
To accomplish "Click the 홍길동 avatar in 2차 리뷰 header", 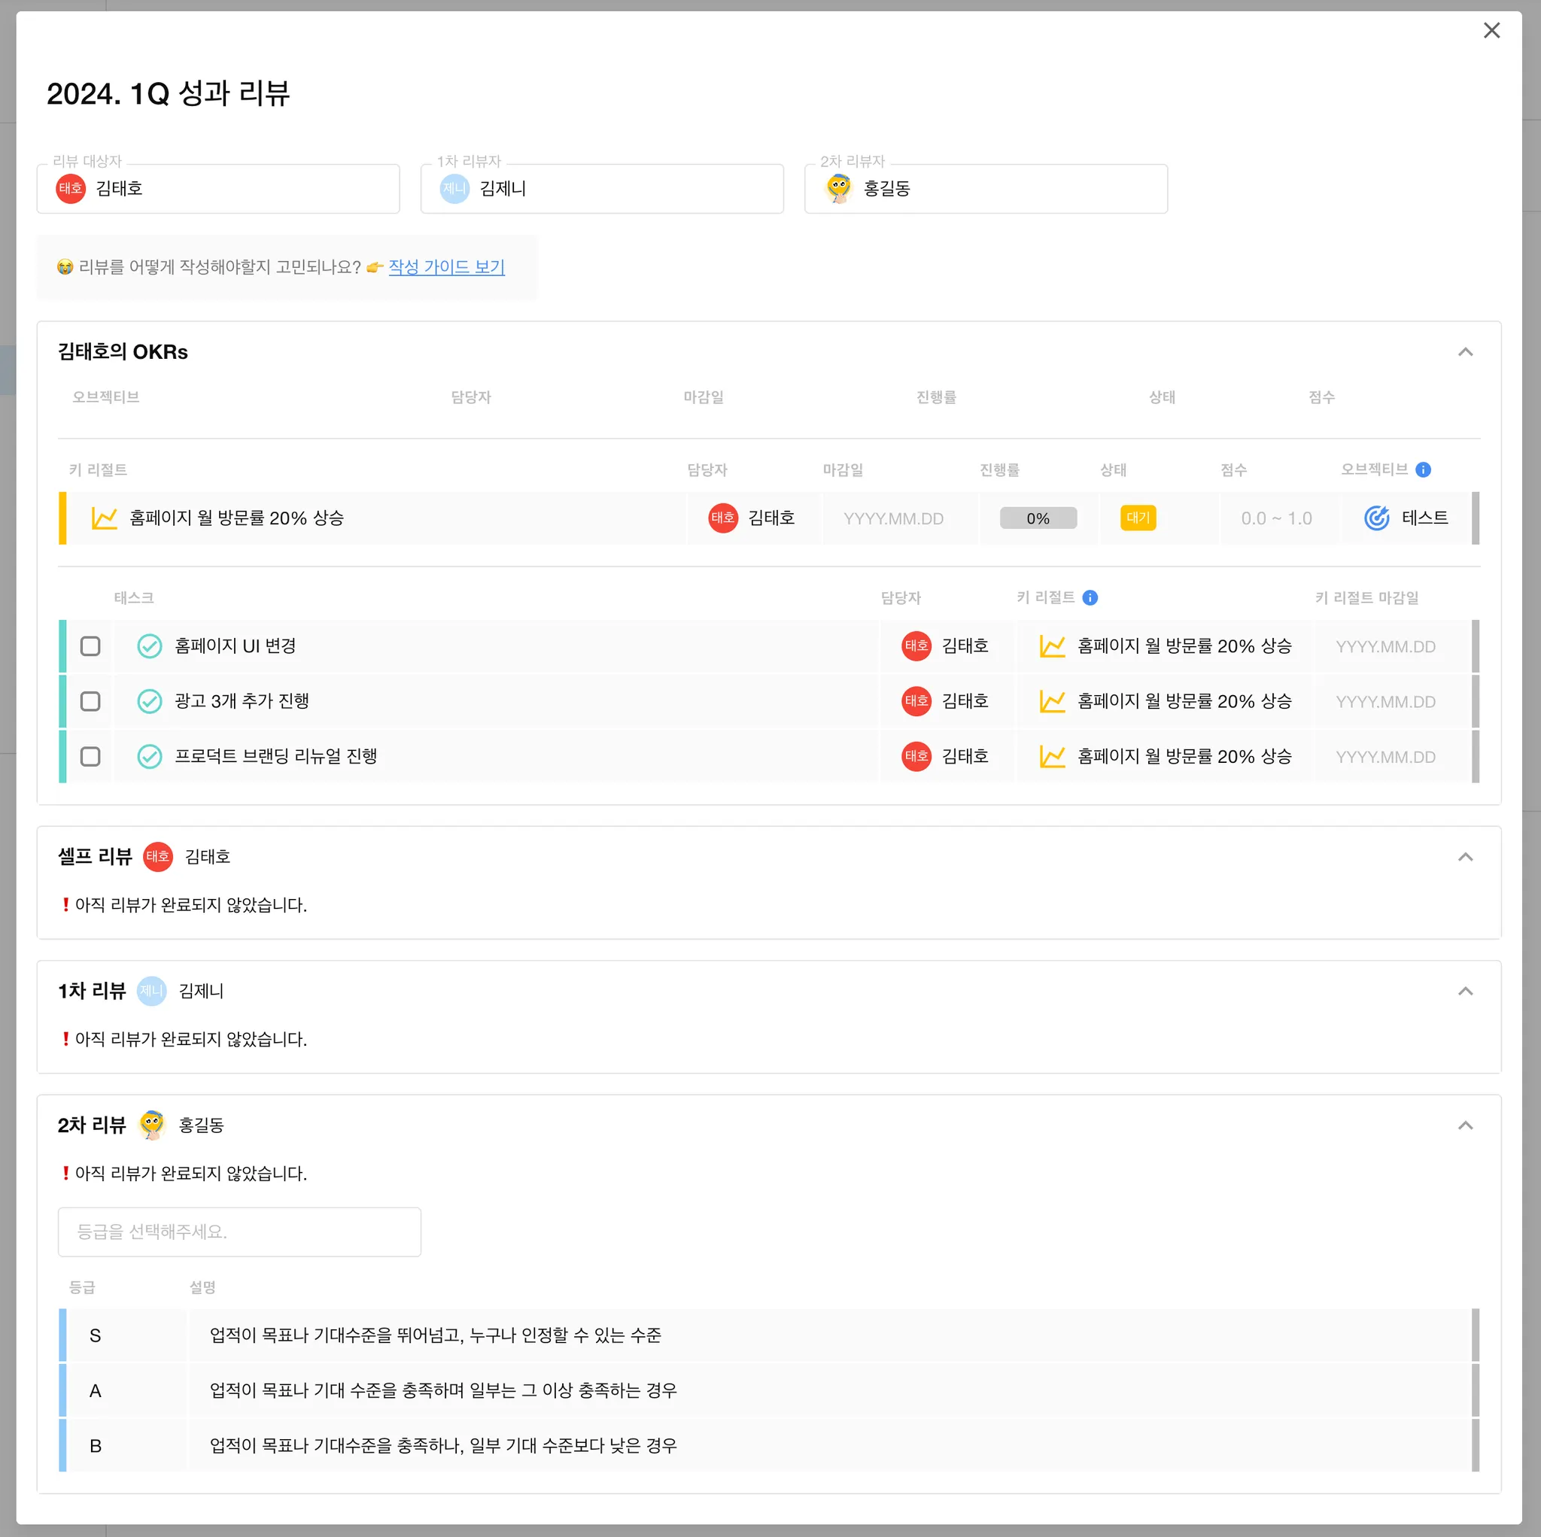I will [151, 1125].
